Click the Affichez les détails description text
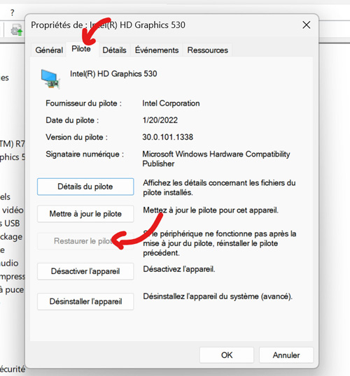Viewport: 350px width, 376px height. point(219,187)
